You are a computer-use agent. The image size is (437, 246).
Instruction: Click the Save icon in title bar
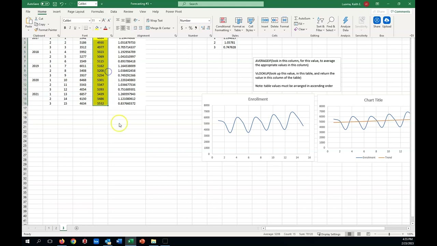click(x=55, y=4)
